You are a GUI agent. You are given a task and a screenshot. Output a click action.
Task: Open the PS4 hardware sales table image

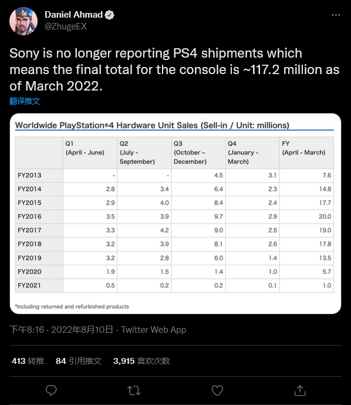point(176,213)
